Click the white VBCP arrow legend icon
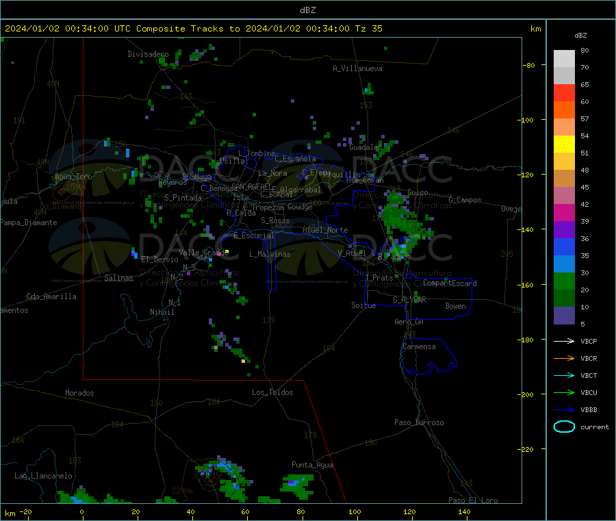616x521 pixels. tap(564, 341)
